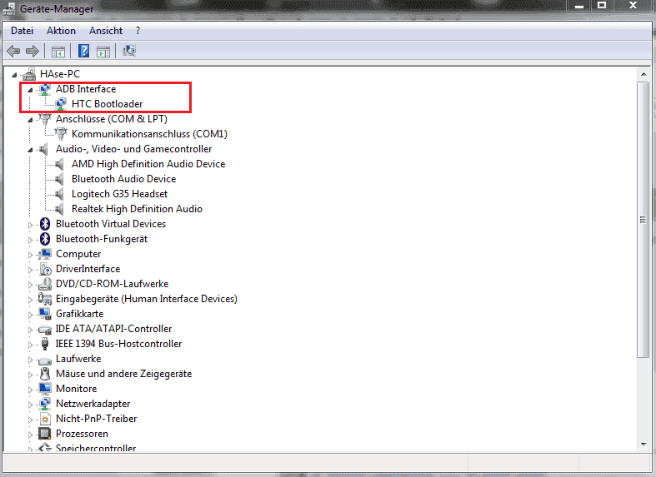656x477 pixels.
Task: Click the Logitech G35 Headset speaker icon
Action: click(60, 194)
